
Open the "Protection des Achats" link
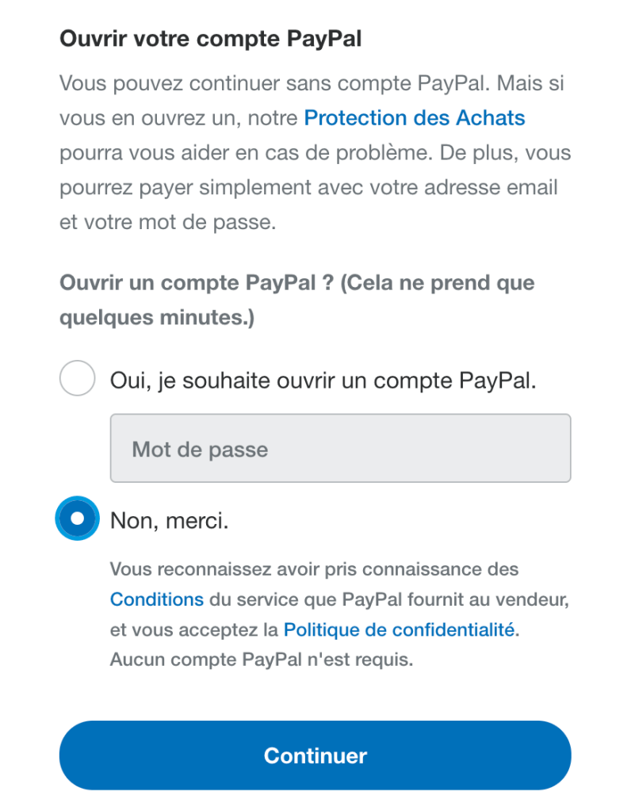pos(414,118)
